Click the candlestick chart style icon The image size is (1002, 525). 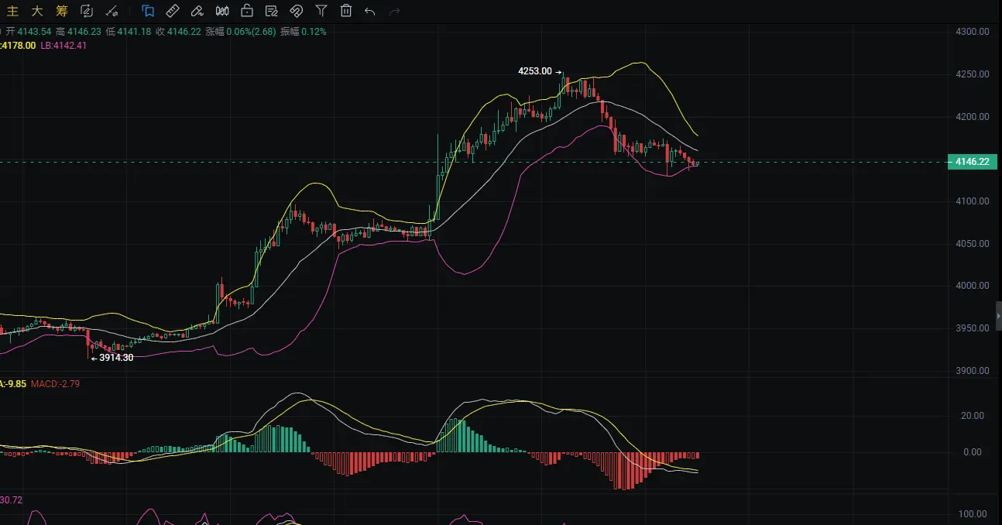click(x=222, y=11)
